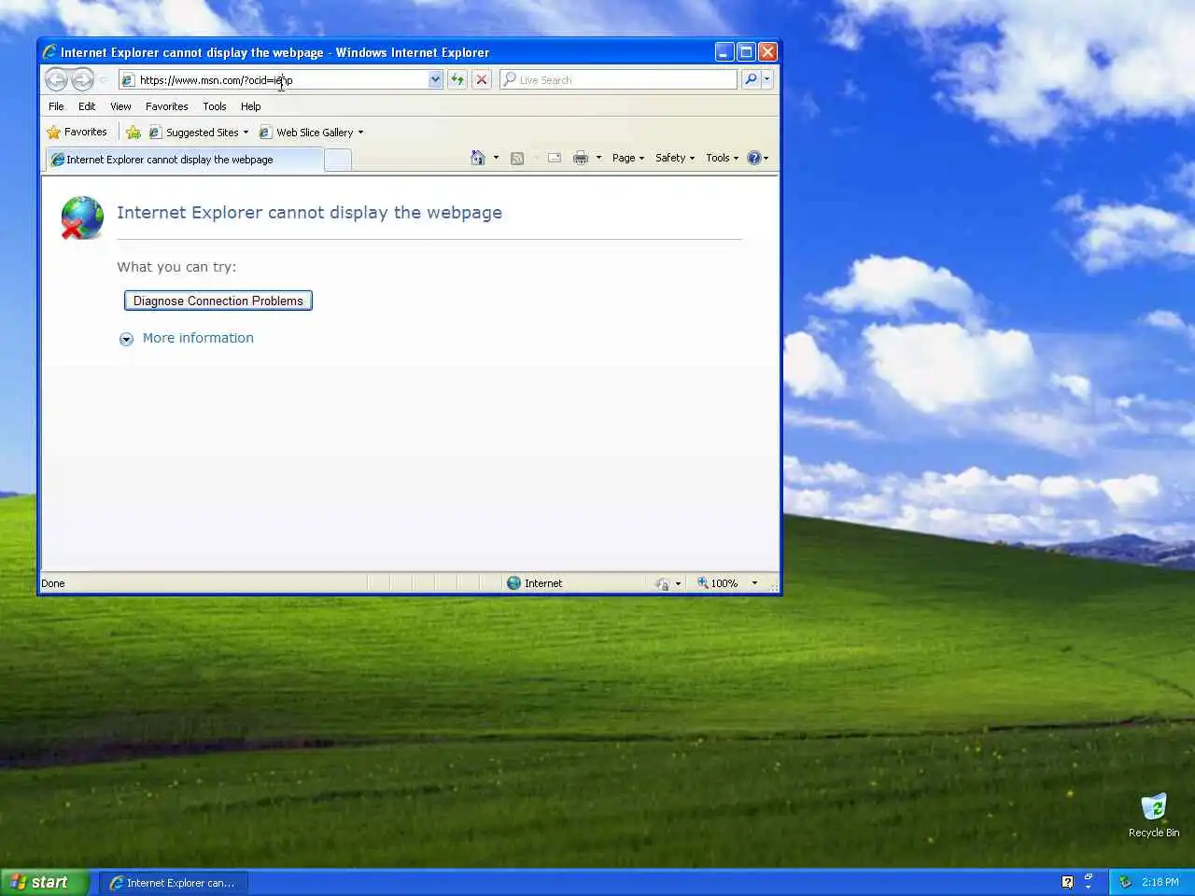
Task: Expand the Suggested Sites dropdown arrow
Action: (246, 133)
